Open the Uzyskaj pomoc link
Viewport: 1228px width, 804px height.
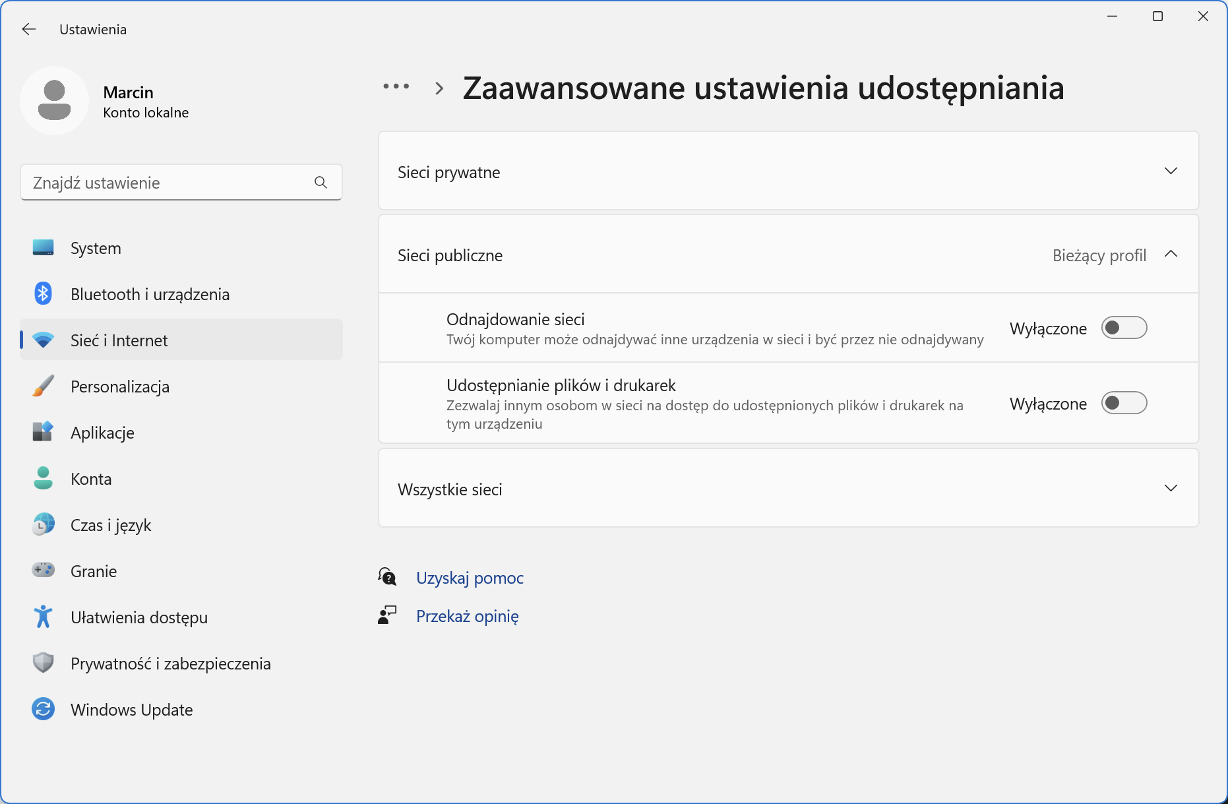[x=470, y=578]
